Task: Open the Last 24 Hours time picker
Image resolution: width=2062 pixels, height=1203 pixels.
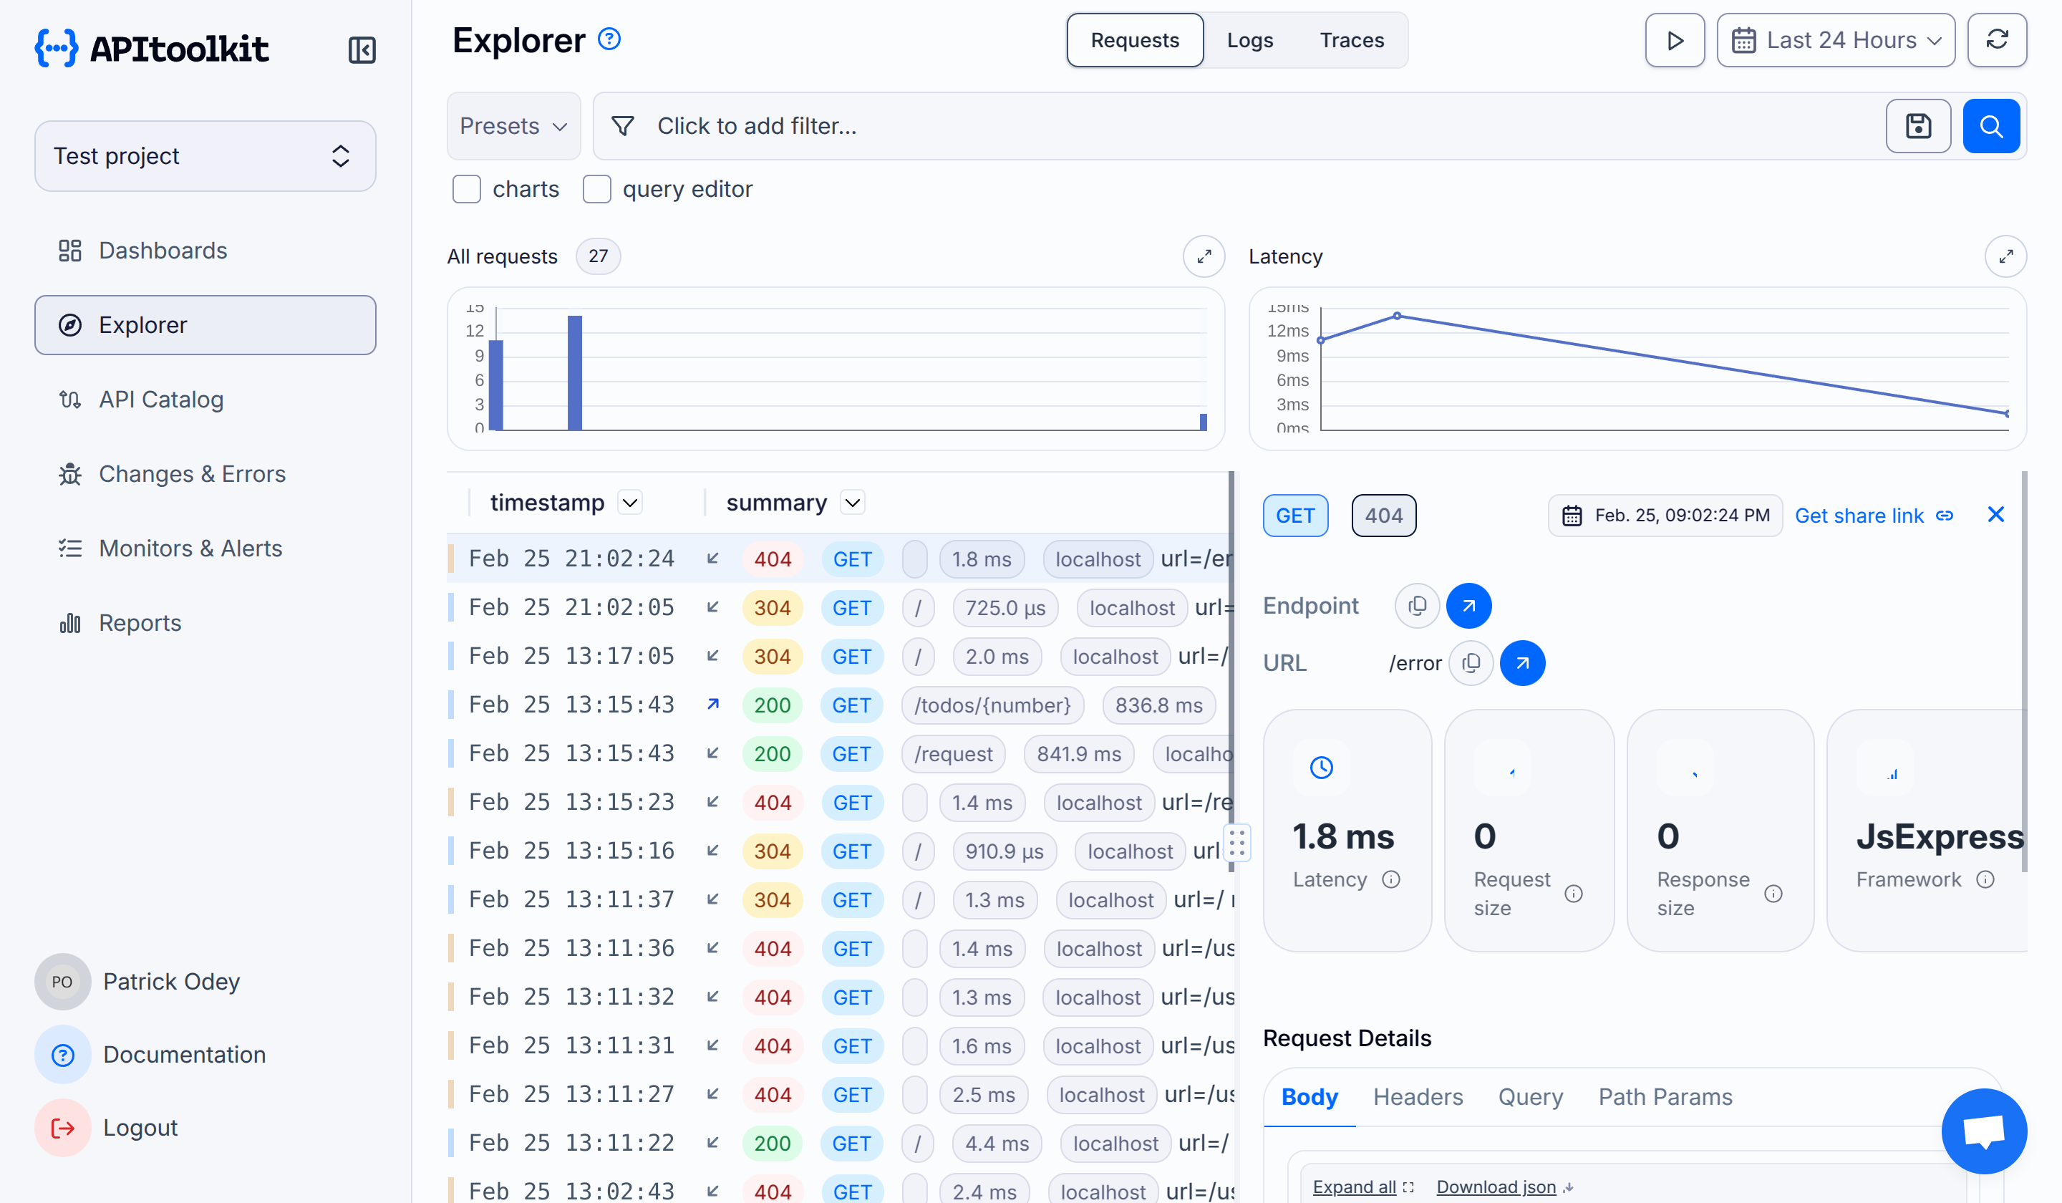Action: point(1835,39)
